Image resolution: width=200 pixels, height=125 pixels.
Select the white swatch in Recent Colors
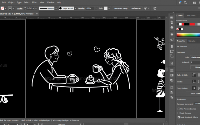(x=180, y=24)
